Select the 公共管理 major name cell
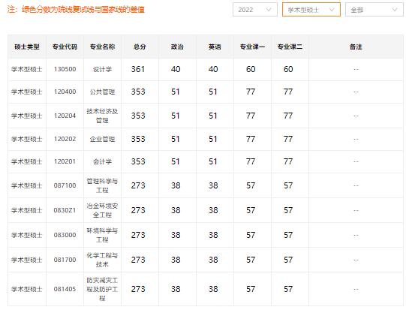The image size is (406, 310). pyautogui.click(x=102, y=92)
